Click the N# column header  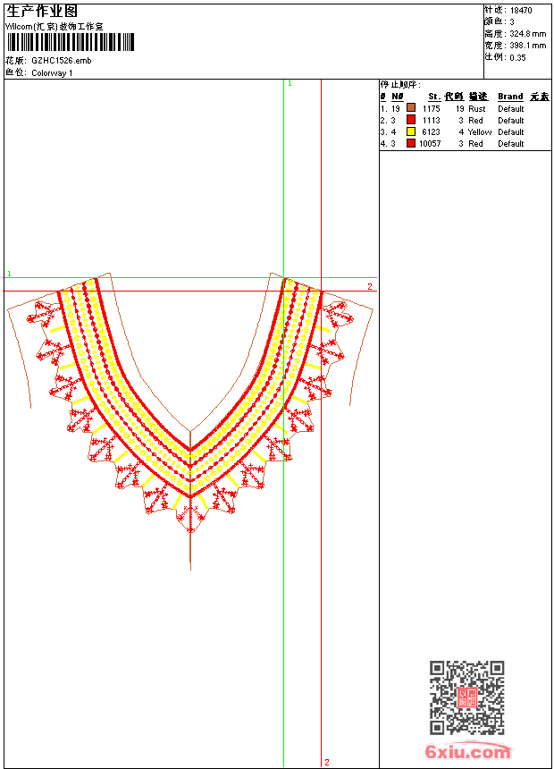click(x=398, y=97)
